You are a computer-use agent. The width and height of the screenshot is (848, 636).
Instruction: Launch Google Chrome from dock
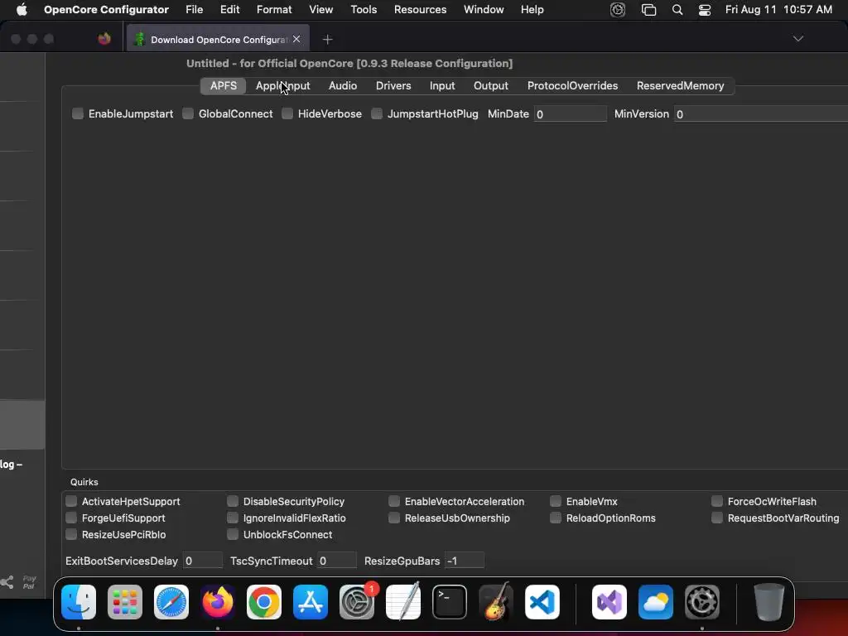264,602
